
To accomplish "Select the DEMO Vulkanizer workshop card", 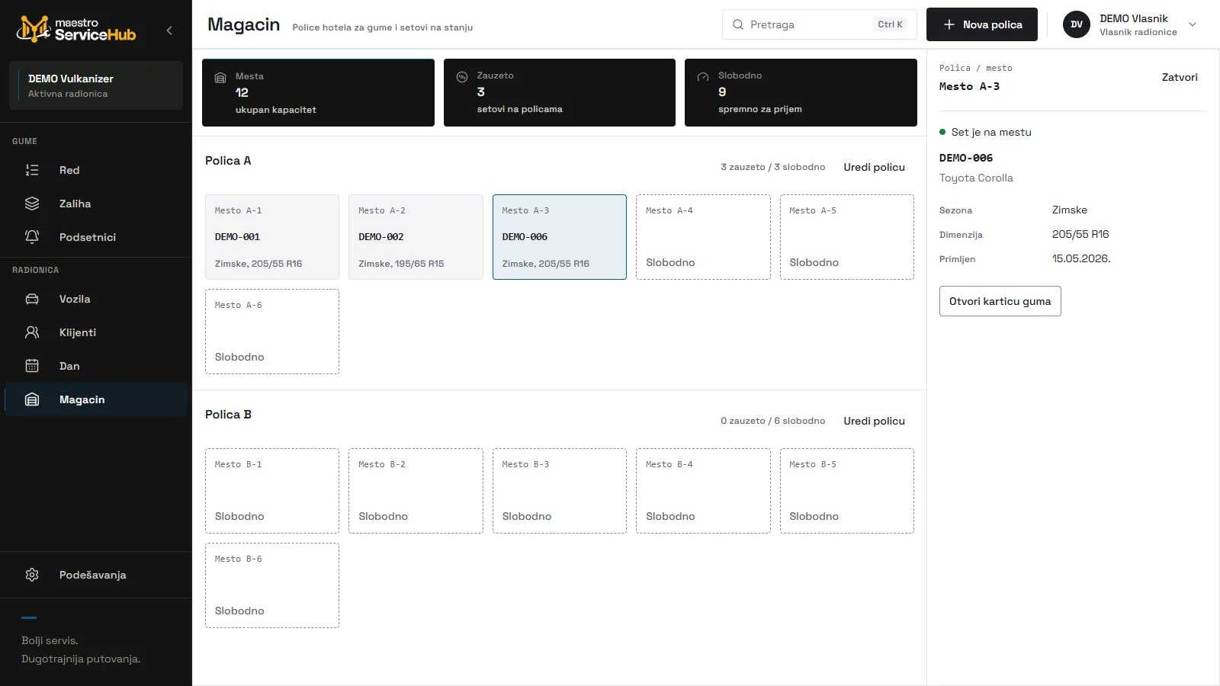I will (96, 85).
